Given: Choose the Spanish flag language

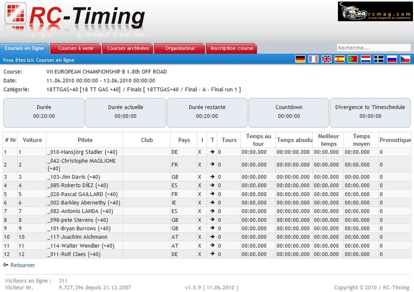Looking at the screenshot, I should (x=339, y=59).
